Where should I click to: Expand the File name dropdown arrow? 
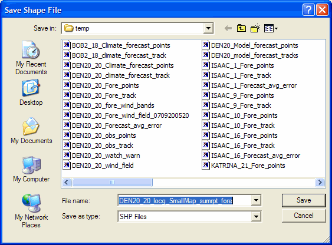(256, 200)
